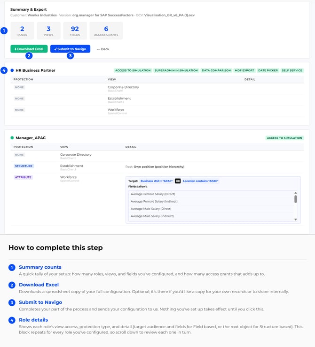Select Average Male Salary (Indirect) field
This screenshot has width=315, height=347.
click(x=152, y=216)
